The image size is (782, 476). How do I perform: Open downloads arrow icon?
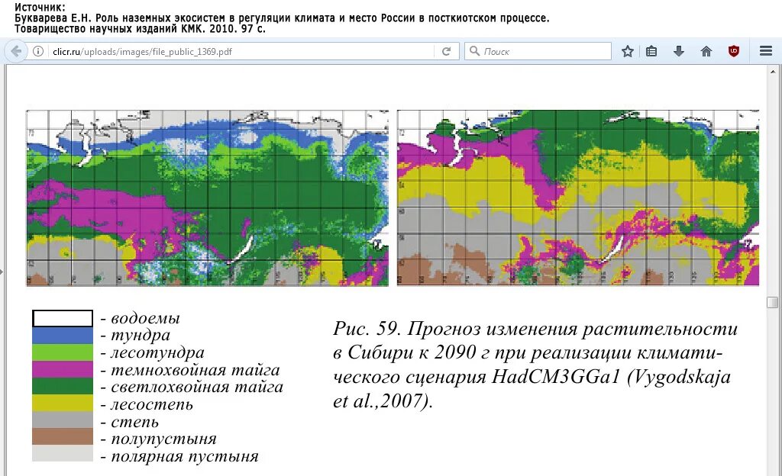pos(679,51)
